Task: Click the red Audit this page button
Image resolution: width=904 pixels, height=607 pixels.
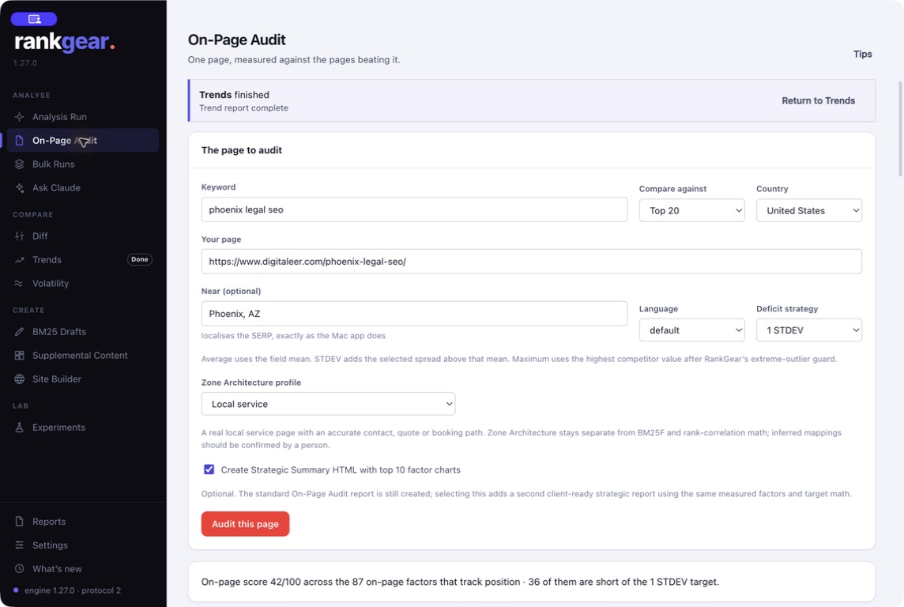Action: 245,524
